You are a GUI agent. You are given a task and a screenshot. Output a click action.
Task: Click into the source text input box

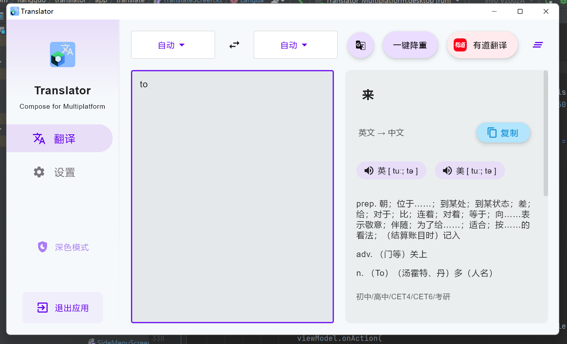pyautogui.click(x=232, y=197)
